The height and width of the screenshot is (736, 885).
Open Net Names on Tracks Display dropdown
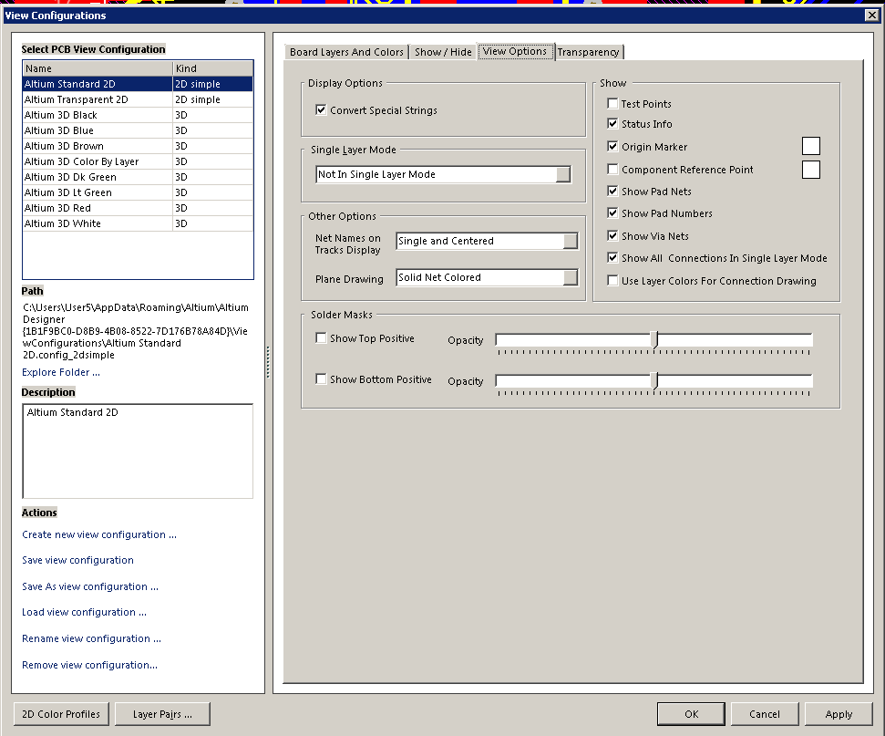coord(570,241)
